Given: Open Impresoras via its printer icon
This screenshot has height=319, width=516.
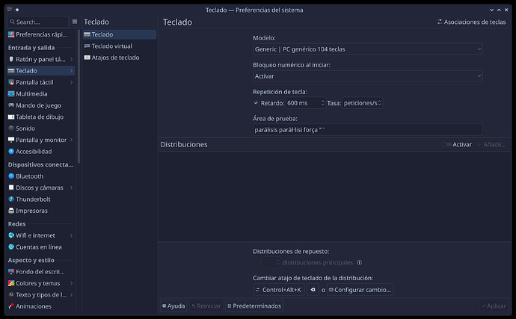Looking at the screenshot, I should pyautogui.click(x=11, y=211).
